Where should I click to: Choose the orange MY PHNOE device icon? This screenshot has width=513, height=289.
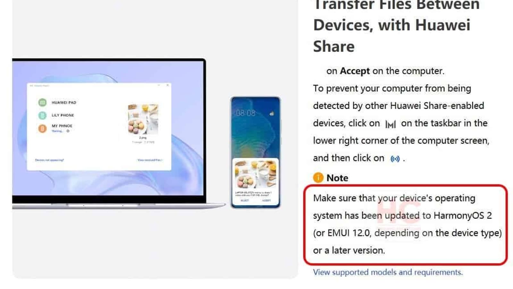(42, 128)
